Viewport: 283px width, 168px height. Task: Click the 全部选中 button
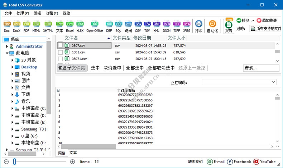135,68
